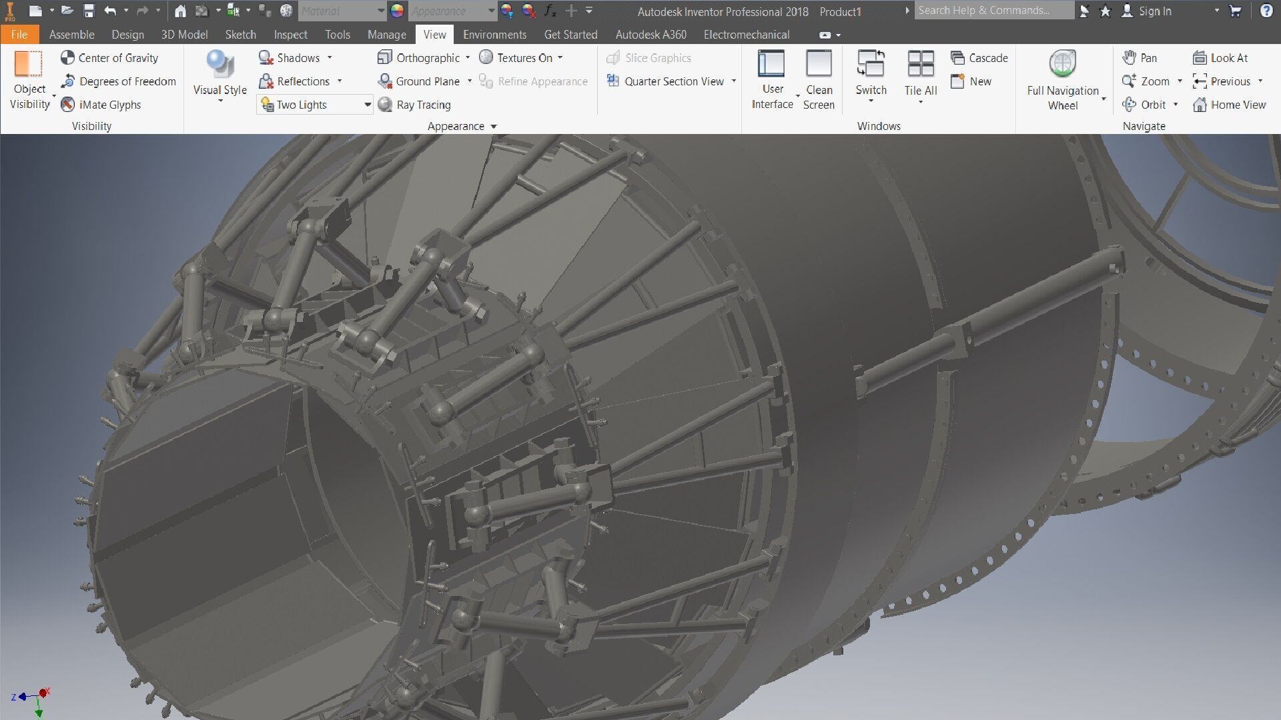The width and height of the screenshot is (1281, 720).
Task: Expand the Appearance panel arrow
Action: [x=494, y=126]
